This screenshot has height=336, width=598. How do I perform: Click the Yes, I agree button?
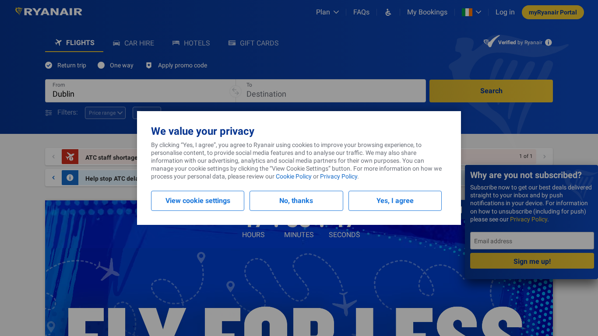[395, 201]
